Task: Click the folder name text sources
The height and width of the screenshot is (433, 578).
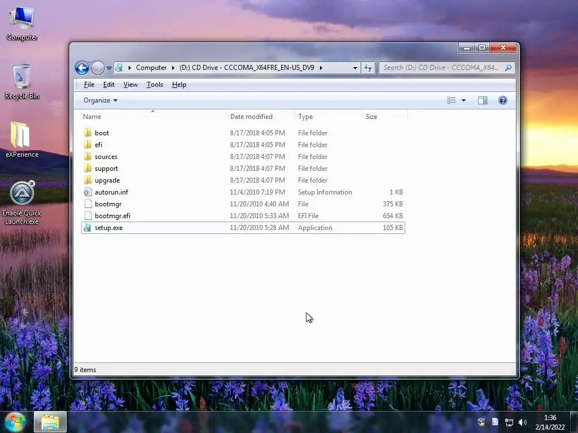Action: click(106, 157)
